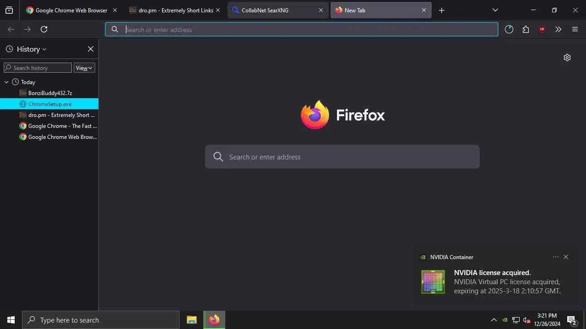Open the uBlock Origin extension icon
This screenshot has width=586, height=329.
coord(542,29)
